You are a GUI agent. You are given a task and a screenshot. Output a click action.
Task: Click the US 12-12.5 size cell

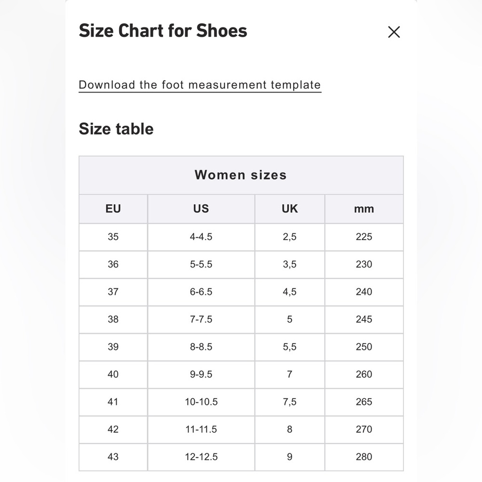click(x=201, y=457)
